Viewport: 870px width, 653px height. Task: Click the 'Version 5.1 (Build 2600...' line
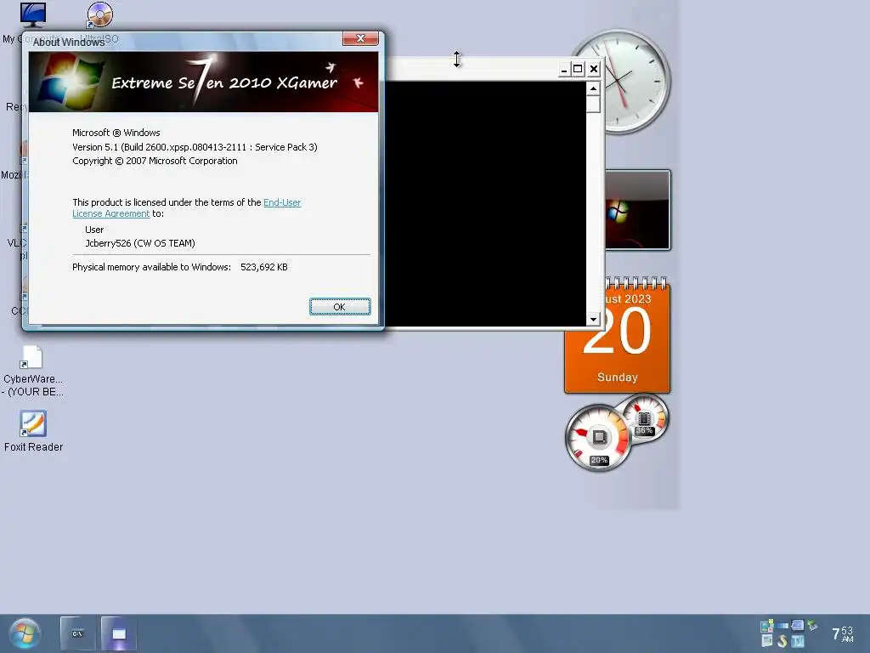pos(195,147)
